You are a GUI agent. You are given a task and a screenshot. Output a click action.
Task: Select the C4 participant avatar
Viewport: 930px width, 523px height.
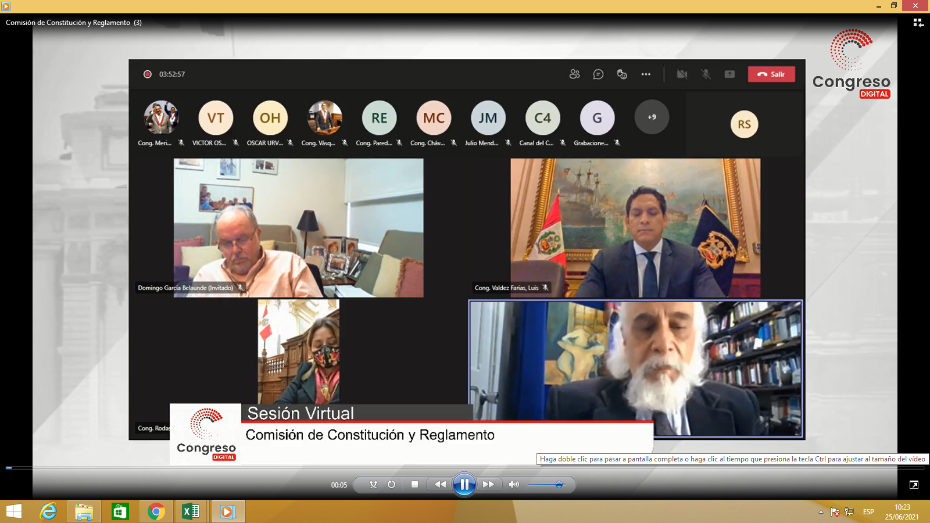(x=543, y=118)
